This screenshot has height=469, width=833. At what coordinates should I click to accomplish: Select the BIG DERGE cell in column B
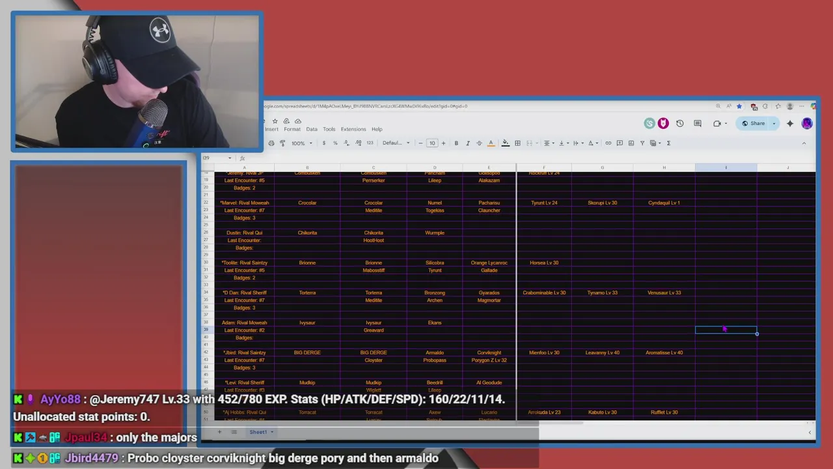pos(307,352)
